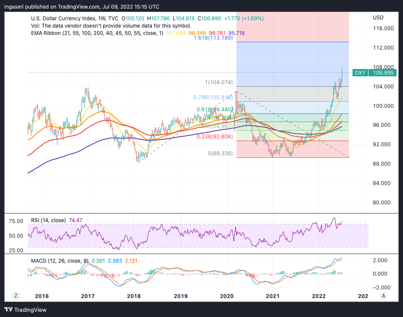
Task: Click the 2016 label on time axis
Action: [x=41, y=296]
